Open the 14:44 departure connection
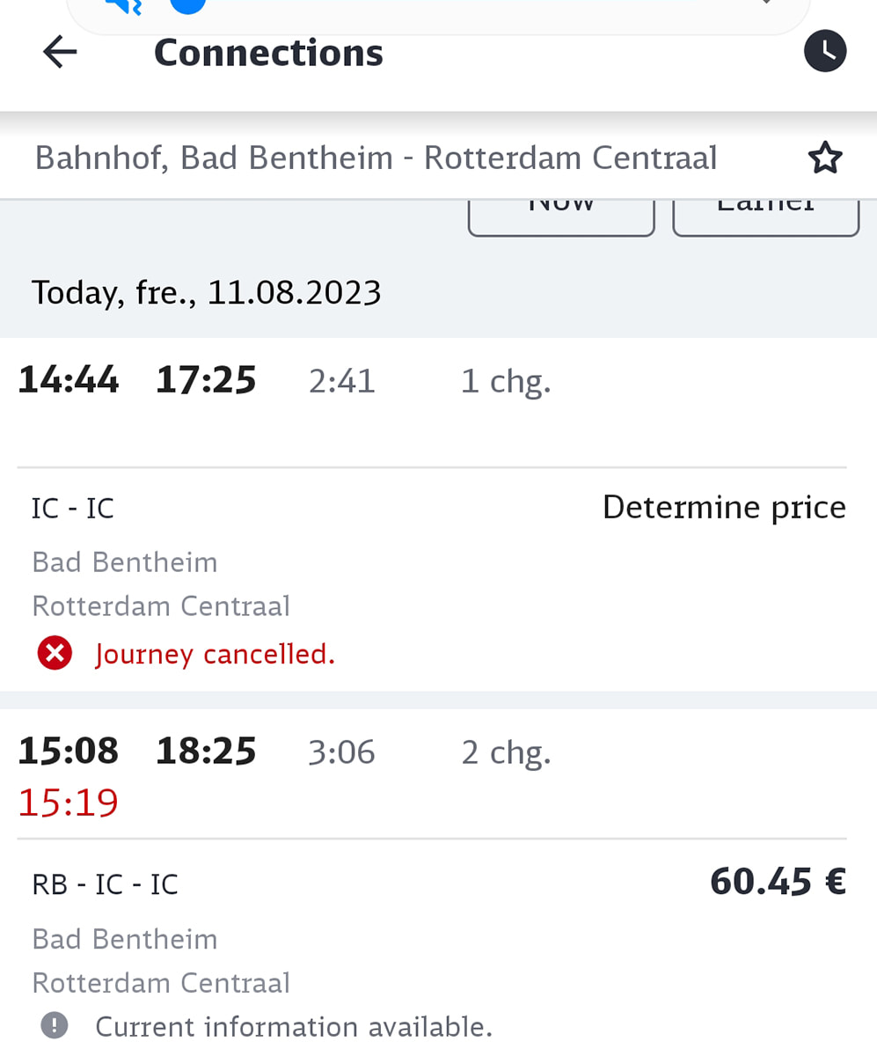877x1056 pixels. pyautogui.click(x=69, y=380)
